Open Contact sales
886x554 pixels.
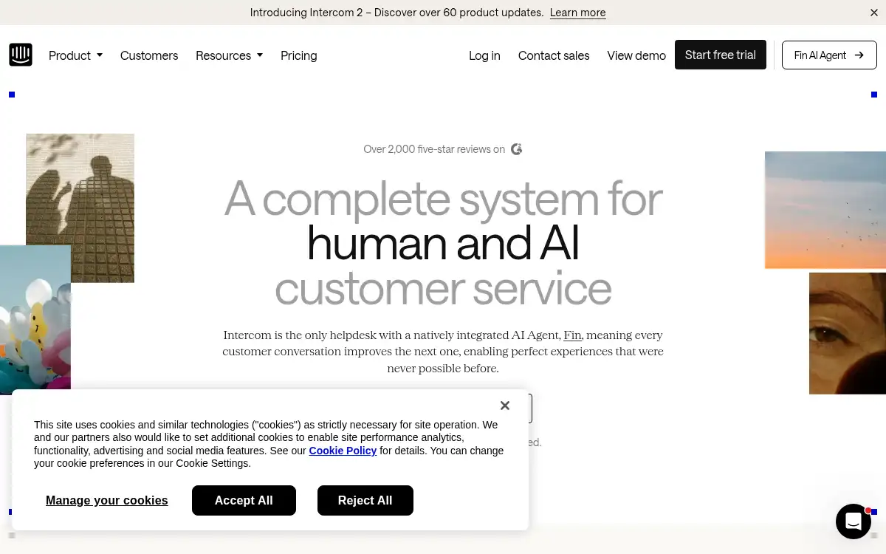(x=554, y=55)
